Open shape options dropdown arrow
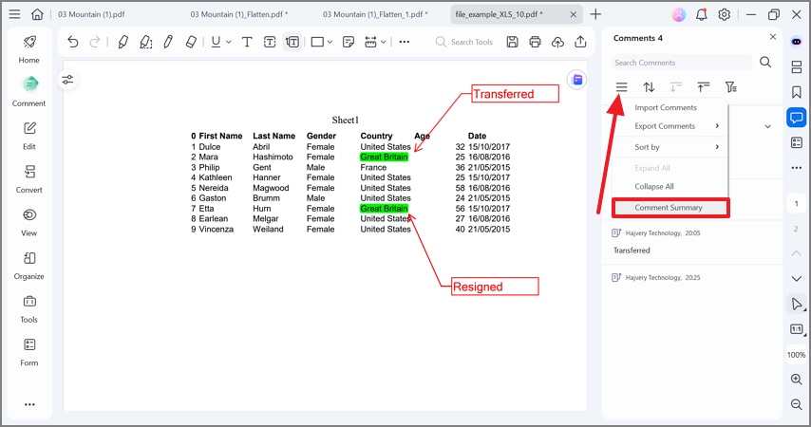Image resolution: width=811 pixels, height=427 pixels. tap(330, 42)
